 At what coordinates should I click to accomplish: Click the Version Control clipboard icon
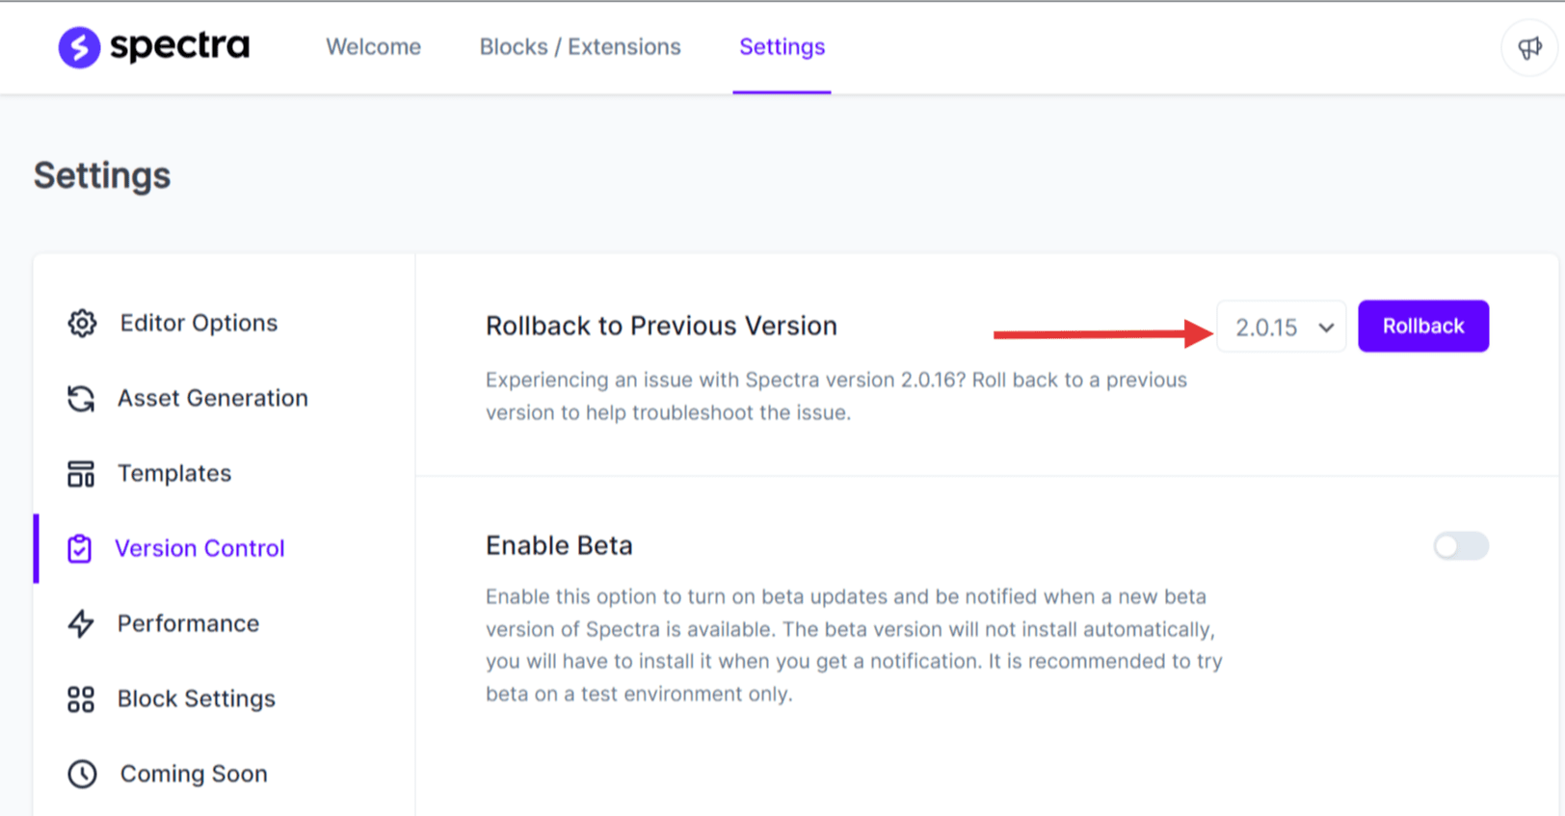coord(80,549)
